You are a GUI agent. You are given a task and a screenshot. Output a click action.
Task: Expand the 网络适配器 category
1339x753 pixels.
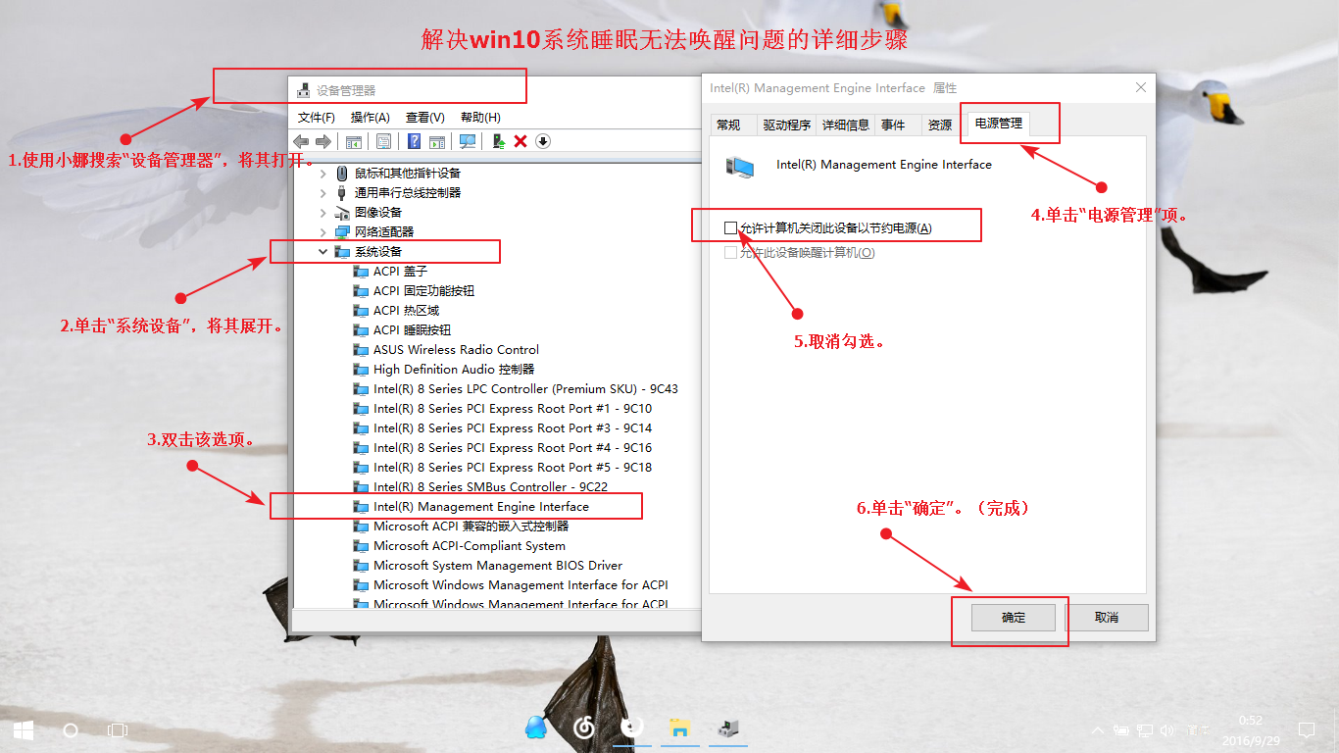(322, 232)
